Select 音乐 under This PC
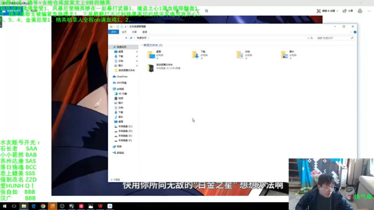This screenshot has width=374, height=210. tap(119, 117)
